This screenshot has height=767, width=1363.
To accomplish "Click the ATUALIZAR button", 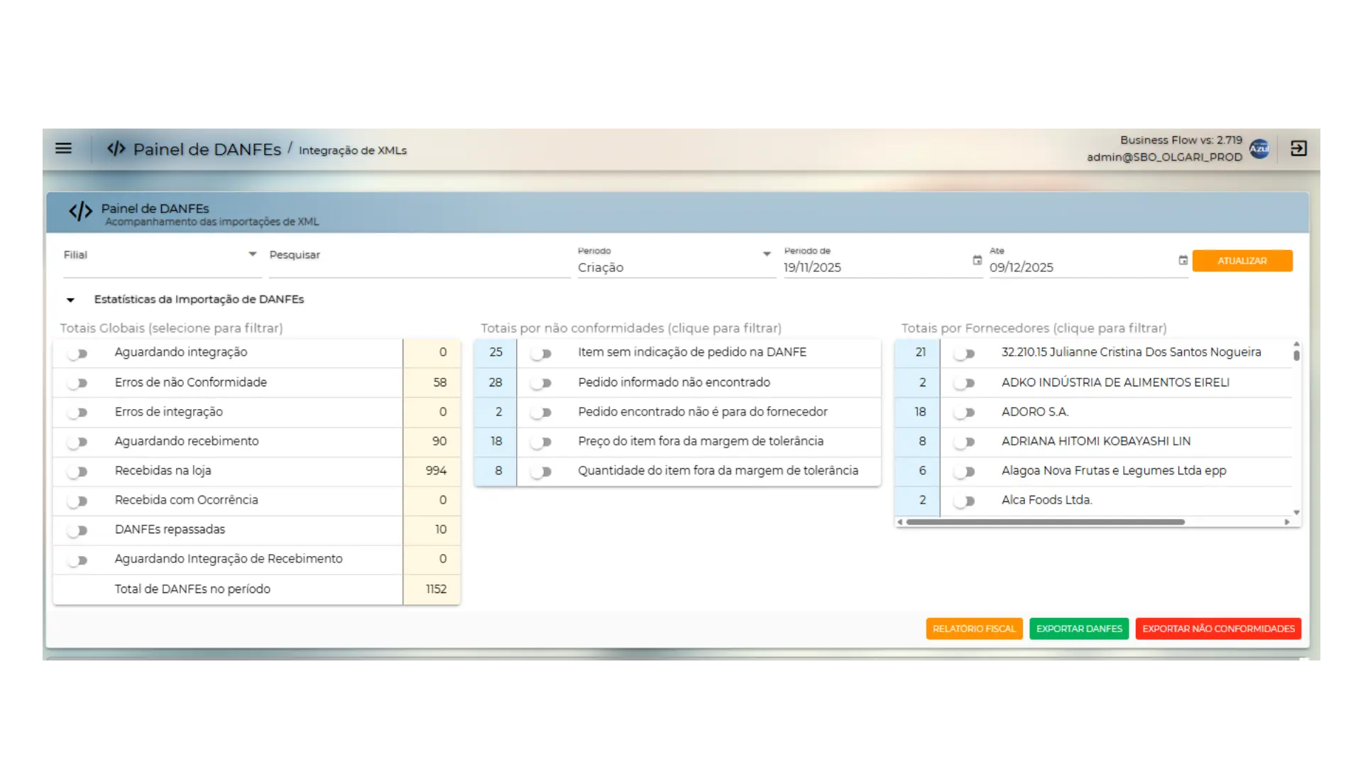I will (x=1242, y=261).
